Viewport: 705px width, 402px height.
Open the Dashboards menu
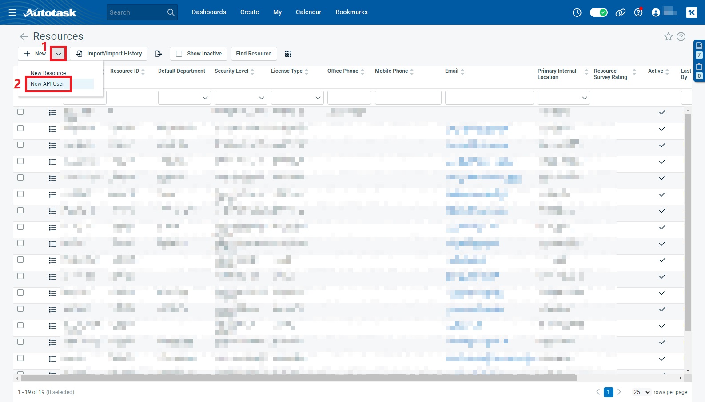coord(209,12)
